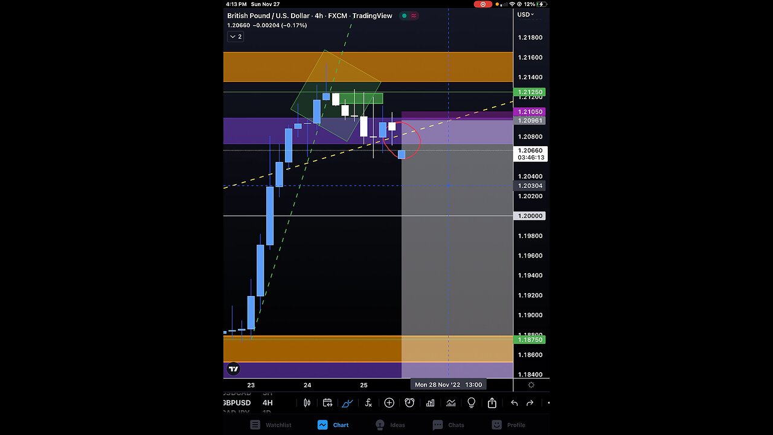The width and height of the screenshot is (773, 435).
Task: Select the 1.20961 gray price label
Action: pos(530,121)
